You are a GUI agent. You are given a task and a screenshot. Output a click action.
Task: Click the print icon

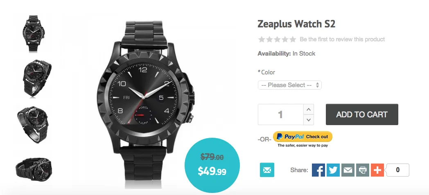tap(363, 170)
